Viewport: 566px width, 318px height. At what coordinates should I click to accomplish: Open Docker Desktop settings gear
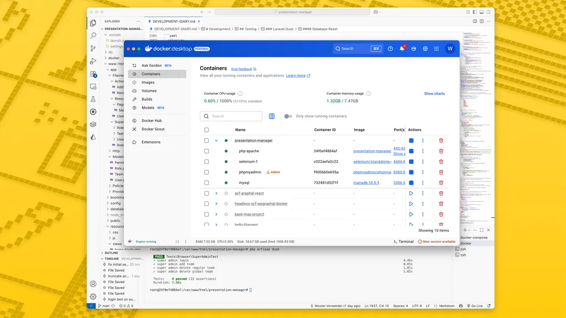click(x=425, y=49)
